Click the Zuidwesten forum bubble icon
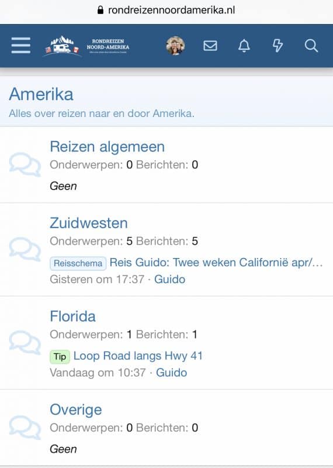333x468 pixels. coord(25,249)
